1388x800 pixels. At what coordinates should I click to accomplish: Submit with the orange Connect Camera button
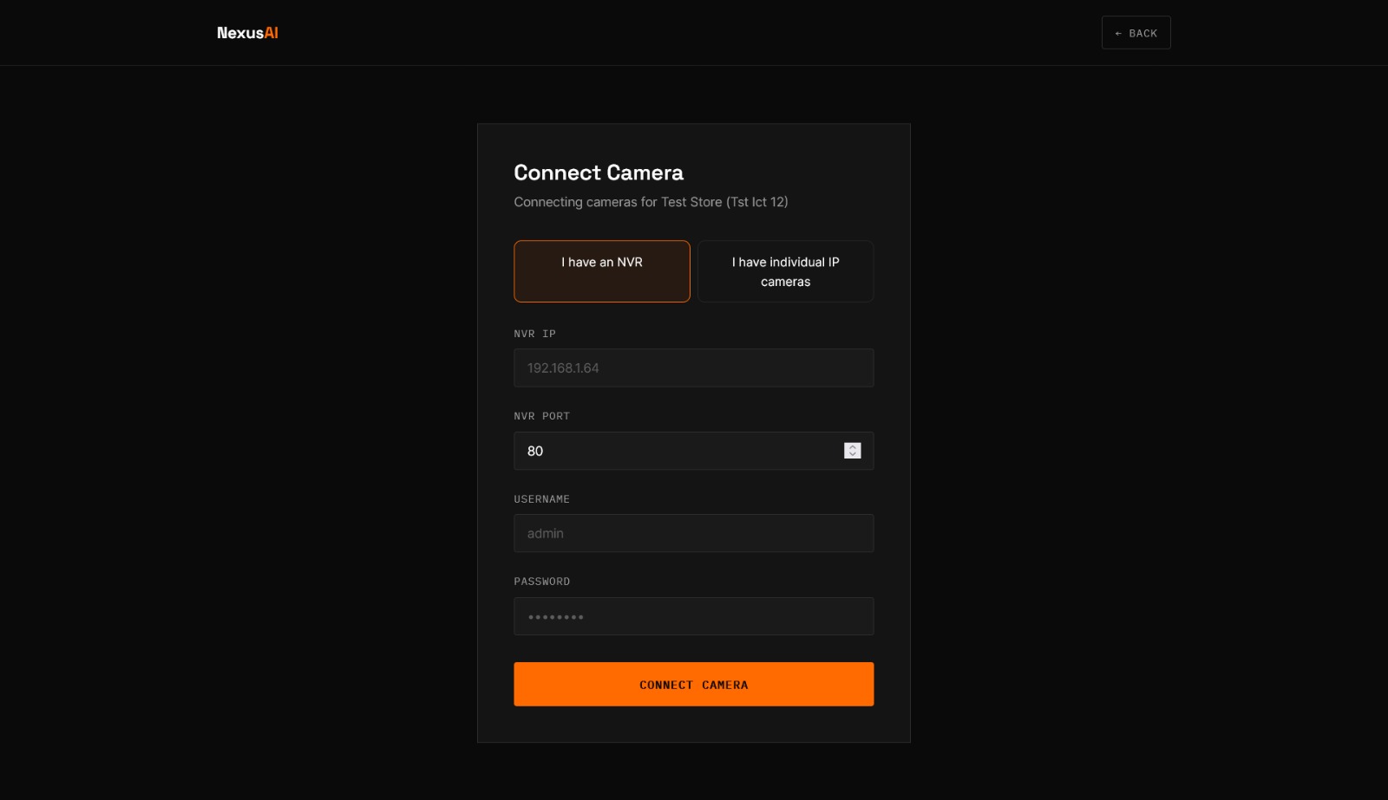tap(693, 685)
